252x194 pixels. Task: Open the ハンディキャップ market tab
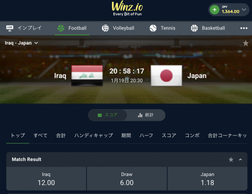pos(94,136)
